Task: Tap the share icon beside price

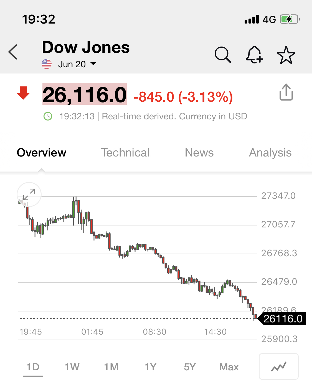Action: [x=286, y=92]
